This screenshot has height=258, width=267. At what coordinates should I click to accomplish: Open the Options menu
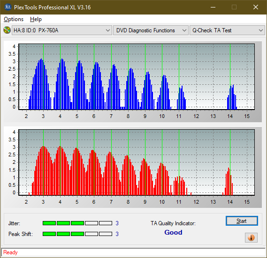[14, 19]
